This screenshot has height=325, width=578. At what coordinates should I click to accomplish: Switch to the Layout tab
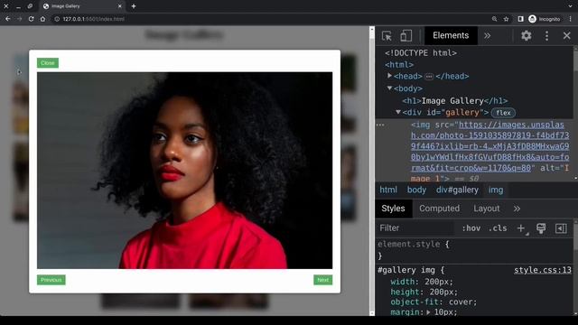pos(487,209)
